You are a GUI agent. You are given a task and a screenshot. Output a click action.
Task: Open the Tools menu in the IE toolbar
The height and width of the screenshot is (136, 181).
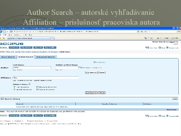click(175, 38)
